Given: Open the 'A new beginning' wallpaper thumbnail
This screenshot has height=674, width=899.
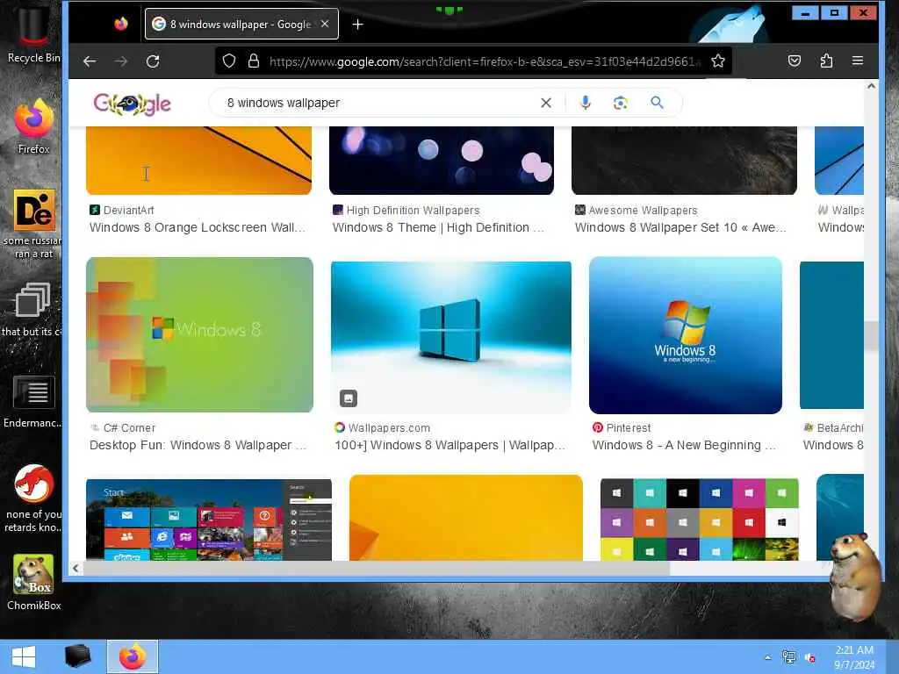Looking at the screenshot, I should pyautogui.click(x=685, y=335).
